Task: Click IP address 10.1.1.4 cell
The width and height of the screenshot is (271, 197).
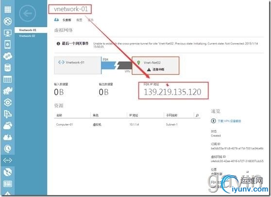Action: 134,124
